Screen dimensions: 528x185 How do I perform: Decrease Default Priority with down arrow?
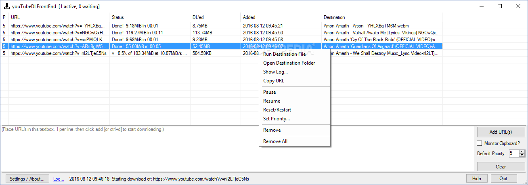522,155
